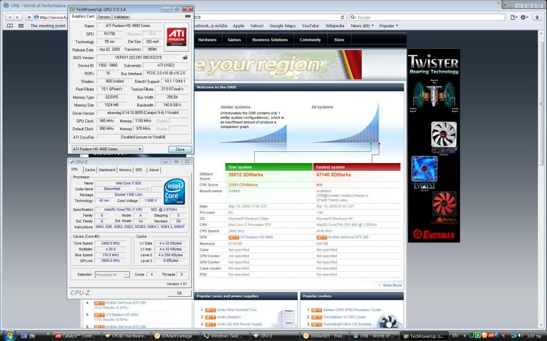Open the Wikipedia bookmark
Viewport: 547px width, 341px height.
[x=334, y=26]
